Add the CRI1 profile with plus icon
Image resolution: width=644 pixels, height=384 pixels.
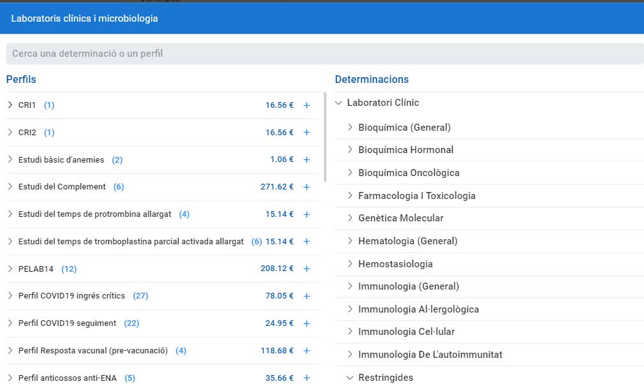(307, 105)
